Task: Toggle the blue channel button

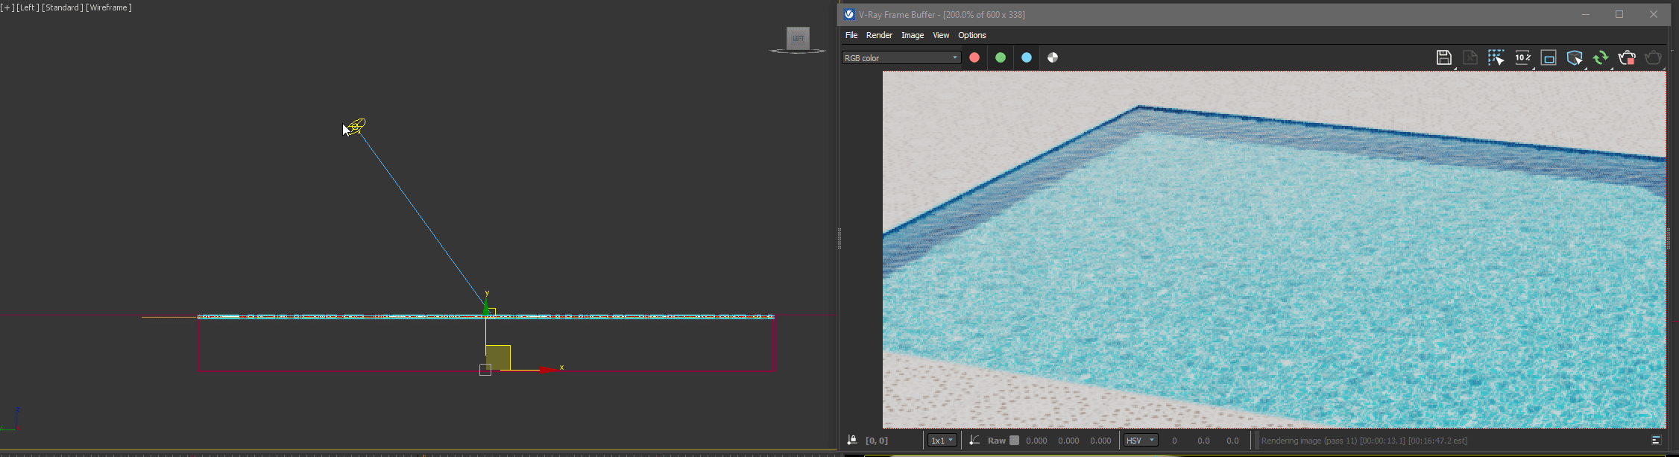Action: click(1027, 57)
